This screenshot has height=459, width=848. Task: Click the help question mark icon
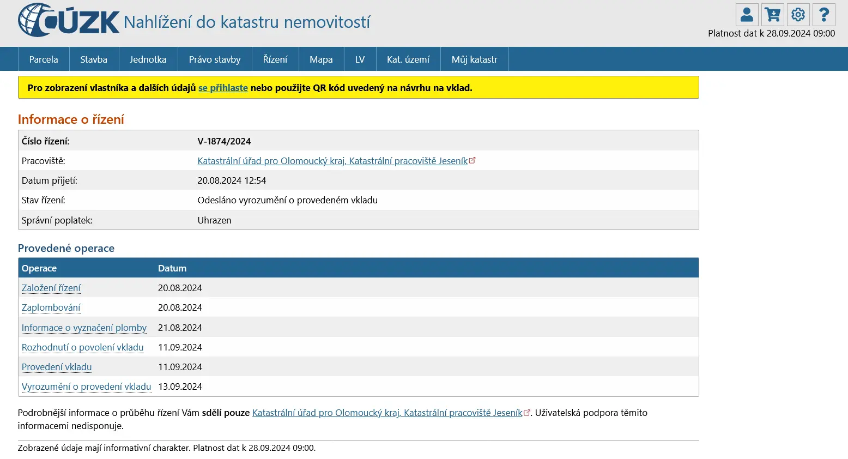[x=823, y=15]
